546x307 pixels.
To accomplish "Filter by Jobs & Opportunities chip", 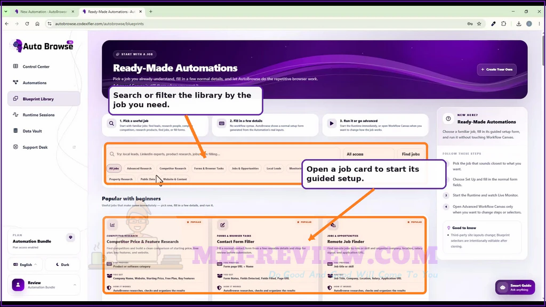I will tap(245, 168).
